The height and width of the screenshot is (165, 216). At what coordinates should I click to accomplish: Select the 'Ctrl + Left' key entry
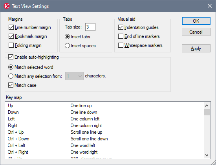(x=104, y=145)
